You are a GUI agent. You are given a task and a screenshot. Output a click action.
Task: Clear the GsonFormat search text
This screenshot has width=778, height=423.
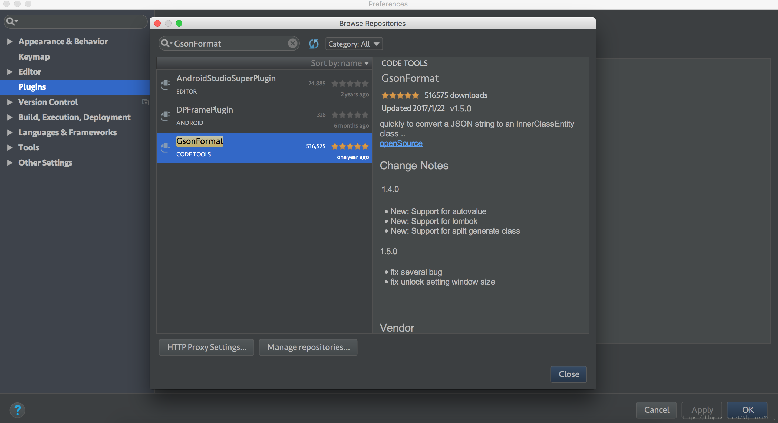tap(292, 44)
